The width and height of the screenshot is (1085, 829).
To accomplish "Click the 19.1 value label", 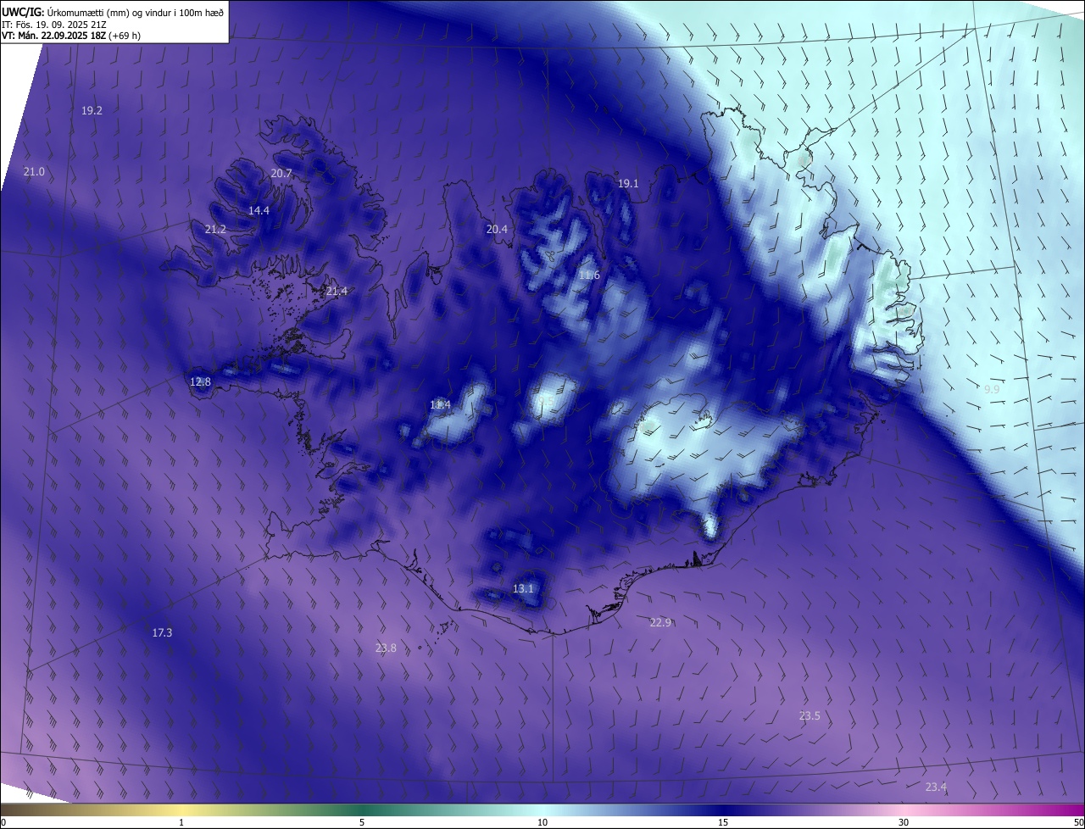I will [628, 184].
